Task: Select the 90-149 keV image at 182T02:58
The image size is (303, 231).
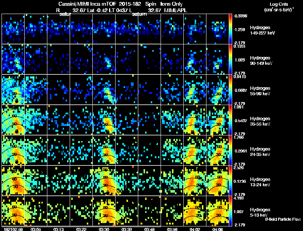Action: coord(13,59)
